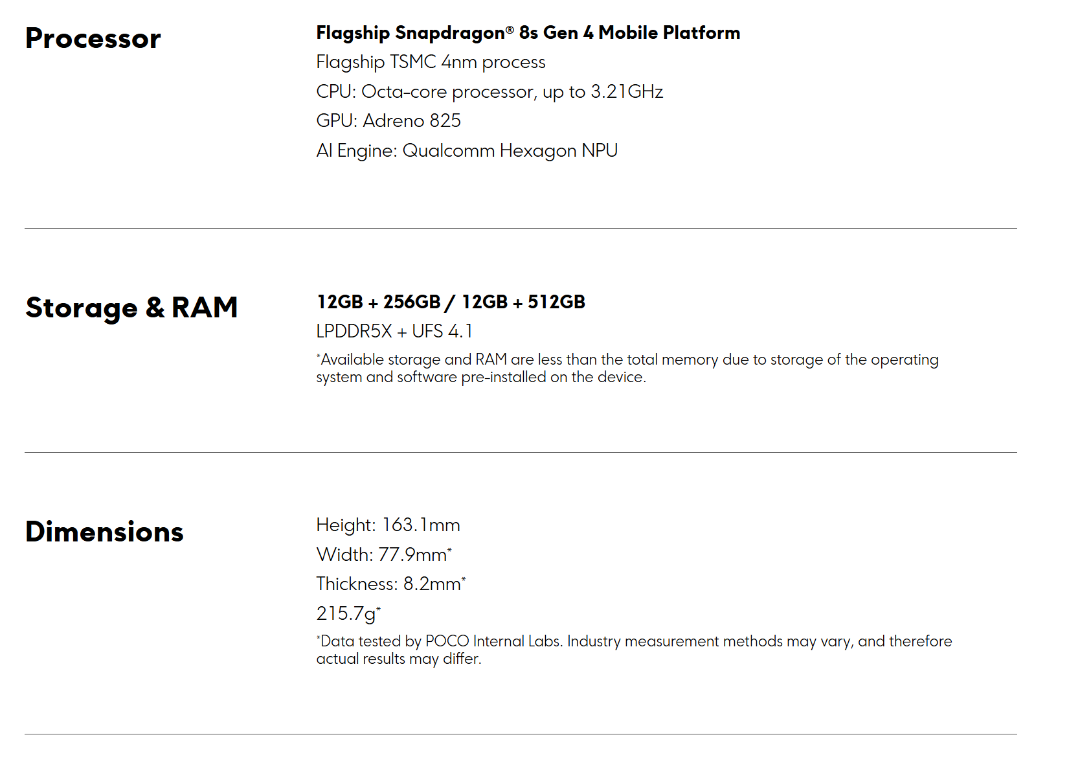Click the Thickness 8.2mm specification
The height and width of the screenshot is (761, 1091).
point(390,584)
